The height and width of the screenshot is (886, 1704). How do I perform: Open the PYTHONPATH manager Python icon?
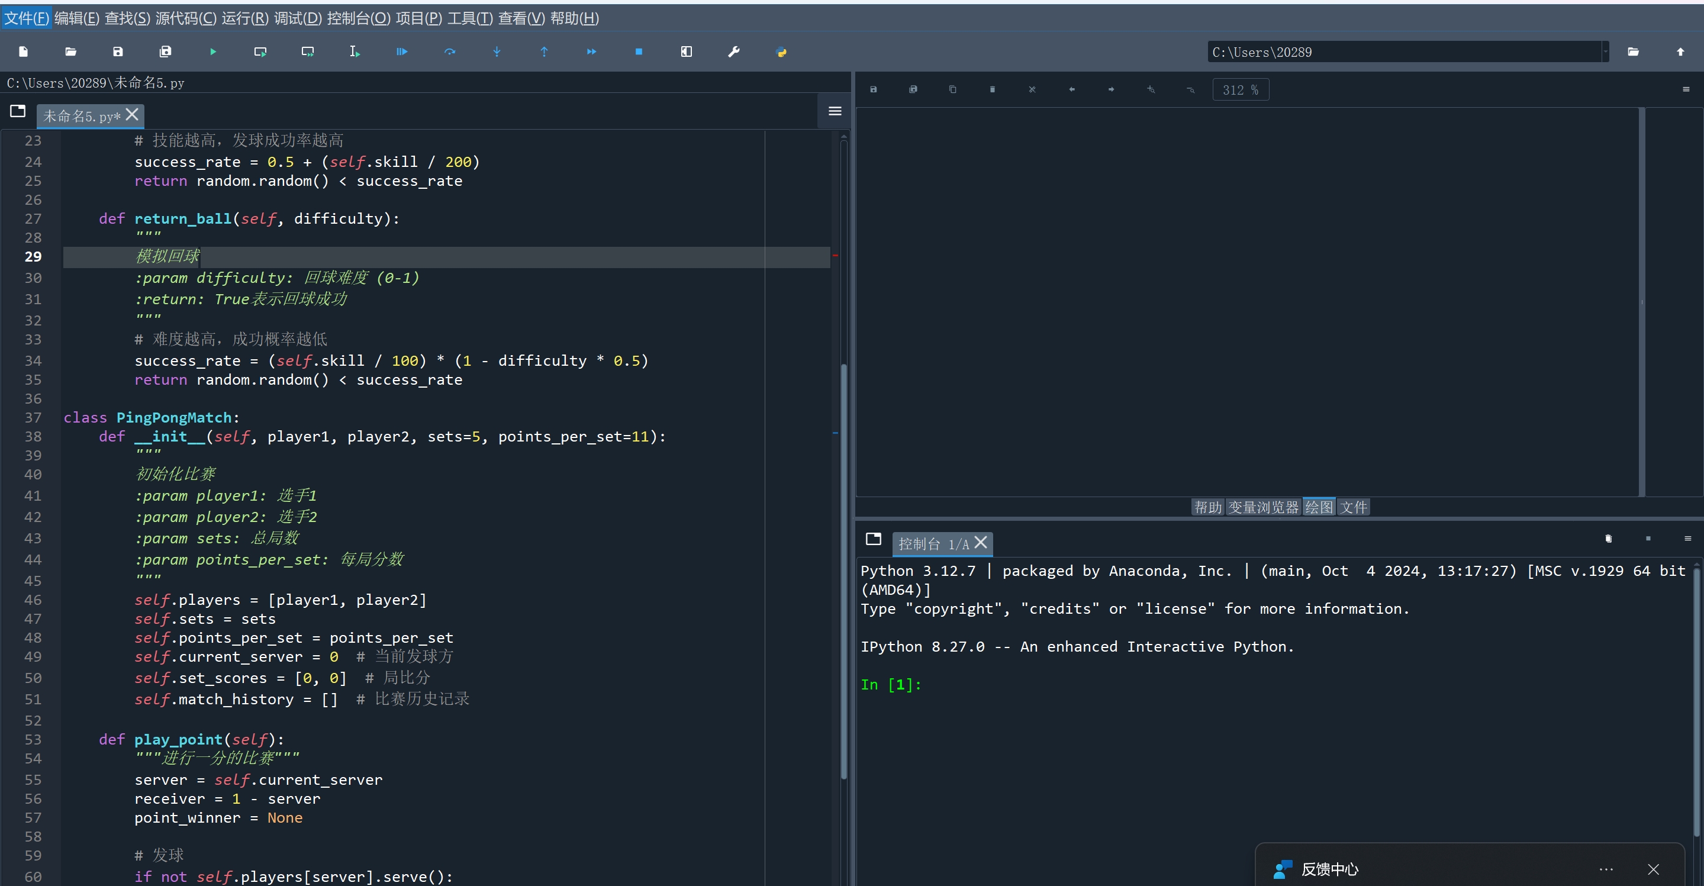coord(781,51)
